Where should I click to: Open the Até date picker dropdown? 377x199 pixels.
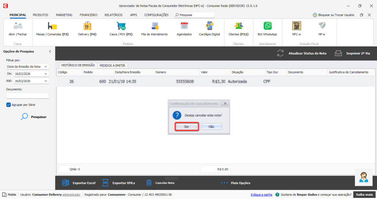tap(46, 81)
